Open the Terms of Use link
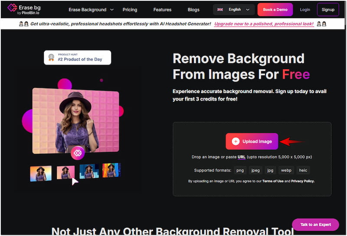The image size is (347, 236). 272,181
